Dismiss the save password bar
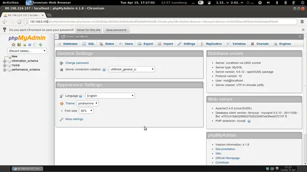Viewport: 307px width, 172px height. (x=303, y=30)
